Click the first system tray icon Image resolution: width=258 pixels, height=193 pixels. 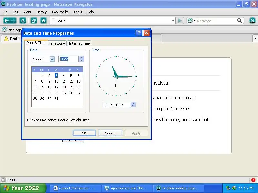click(228, 188)
